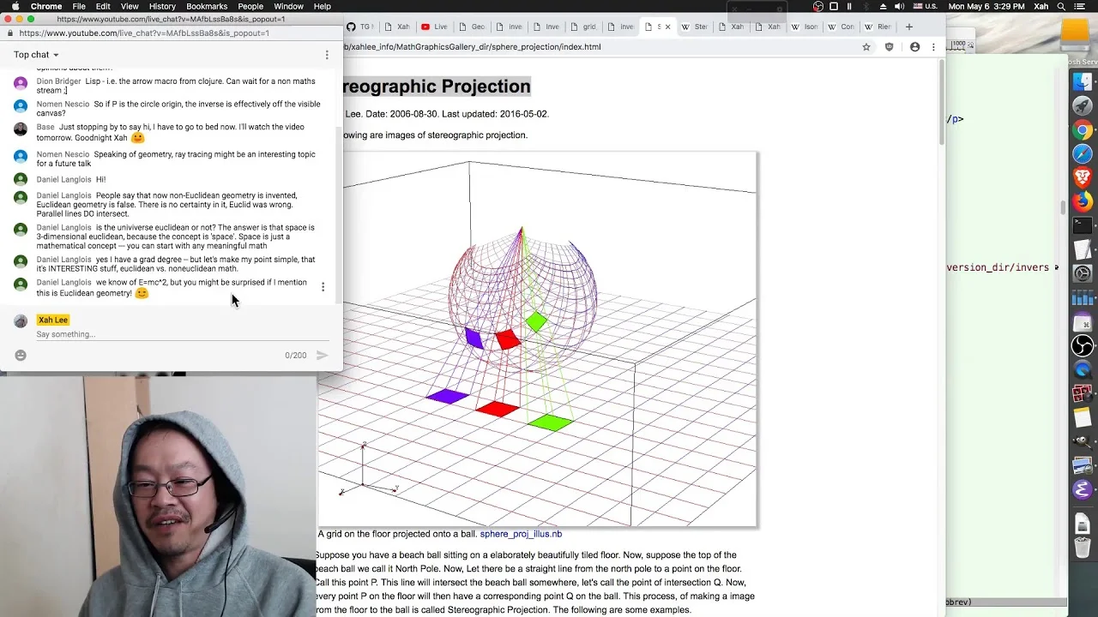Open Spotlight search in the menu bar

(1061, 6)
